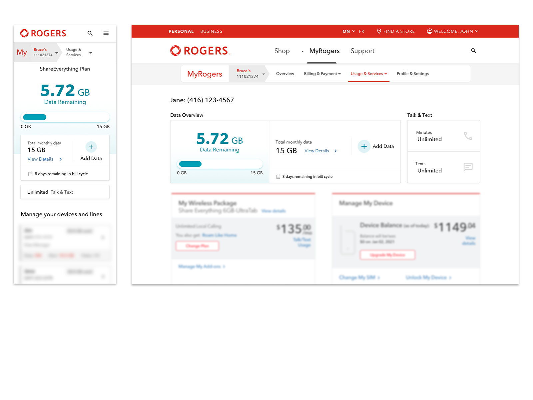Click calendar icon in desktop bill cycle row
Image resolution: width=533 pixels, height=400 pixels.
coord(278,177)
